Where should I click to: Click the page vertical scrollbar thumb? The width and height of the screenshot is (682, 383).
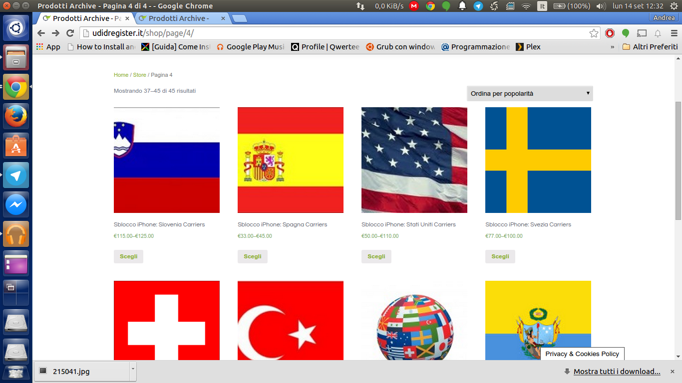[x=678, y=161]
